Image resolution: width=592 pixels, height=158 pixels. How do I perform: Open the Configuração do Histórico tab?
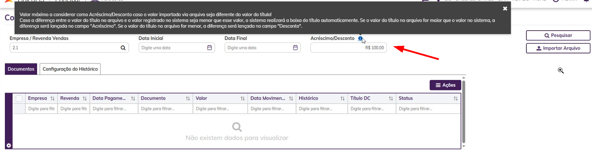pyautogui.click(x=70, y=69)
